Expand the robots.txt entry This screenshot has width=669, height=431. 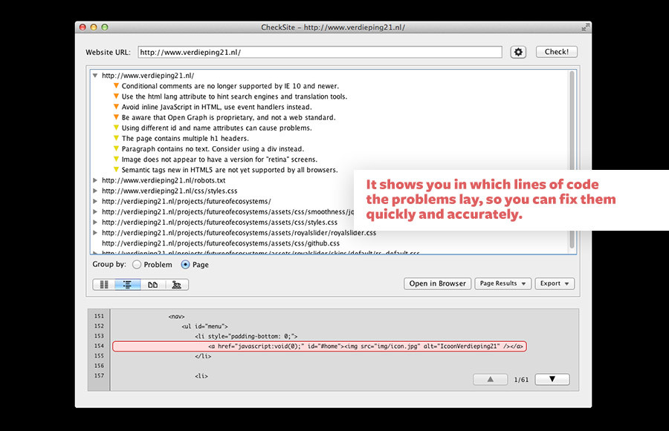click(x=95, y=180)
